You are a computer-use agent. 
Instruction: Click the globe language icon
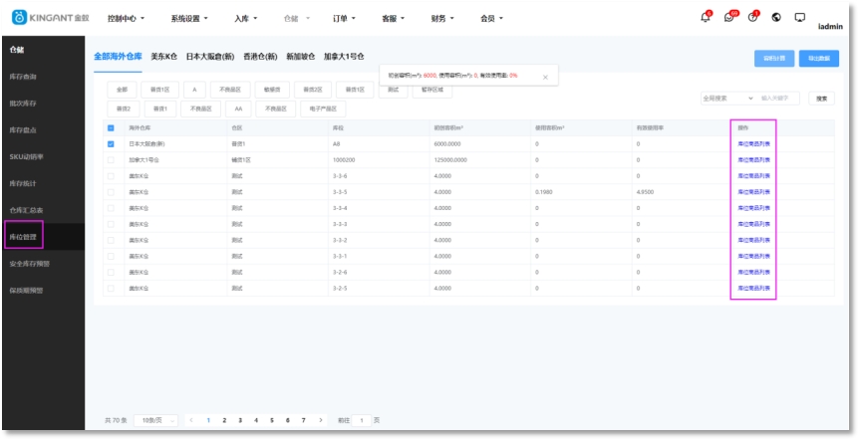[x=776, y=18]
